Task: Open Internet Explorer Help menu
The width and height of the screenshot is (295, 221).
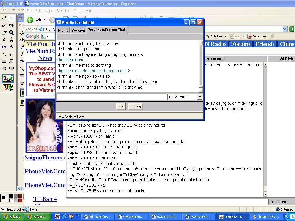Action: 89,11
